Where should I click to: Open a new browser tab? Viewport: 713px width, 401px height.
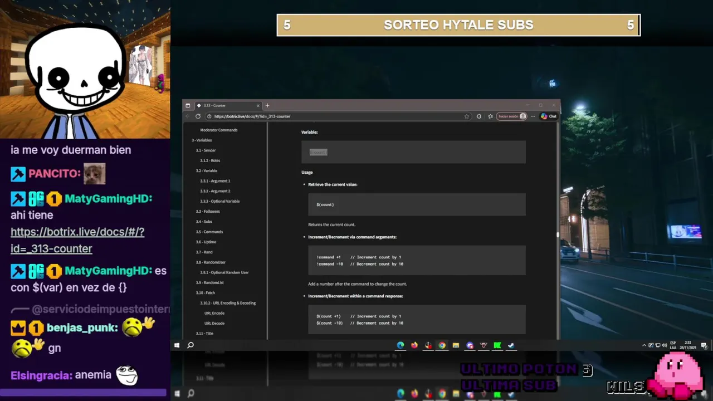click(267, 105)
